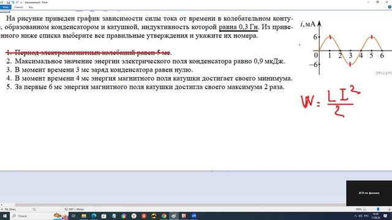Click the Paint help question mark icon
Screen dimensions: 392x220
(x=390, y=7)
